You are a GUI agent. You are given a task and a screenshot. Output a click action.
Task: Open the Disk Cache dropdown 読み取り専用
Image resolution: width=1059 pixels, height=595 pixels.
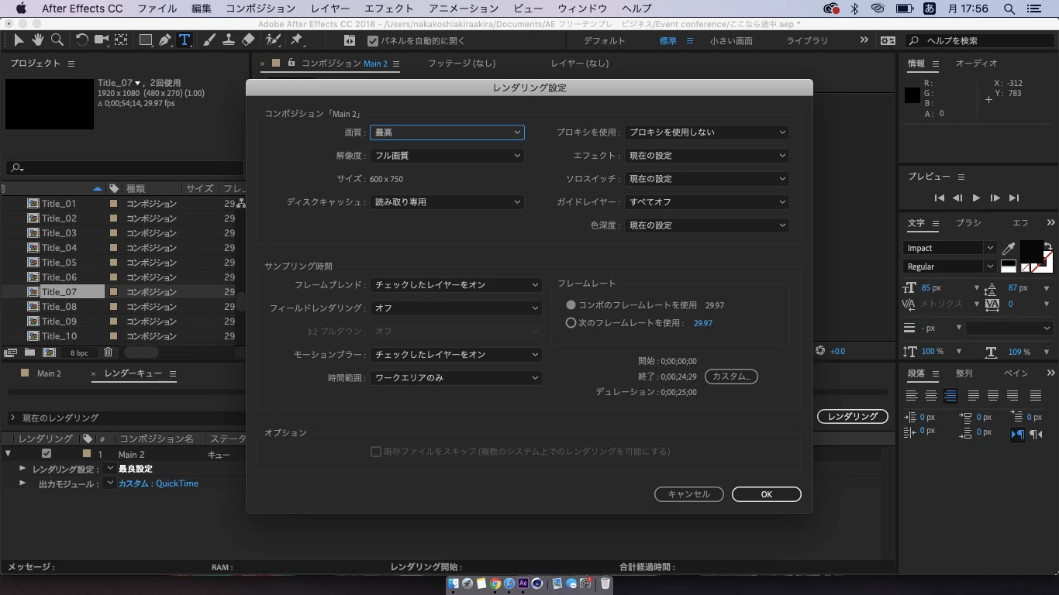pyautogui.click(x=447, y=202)
